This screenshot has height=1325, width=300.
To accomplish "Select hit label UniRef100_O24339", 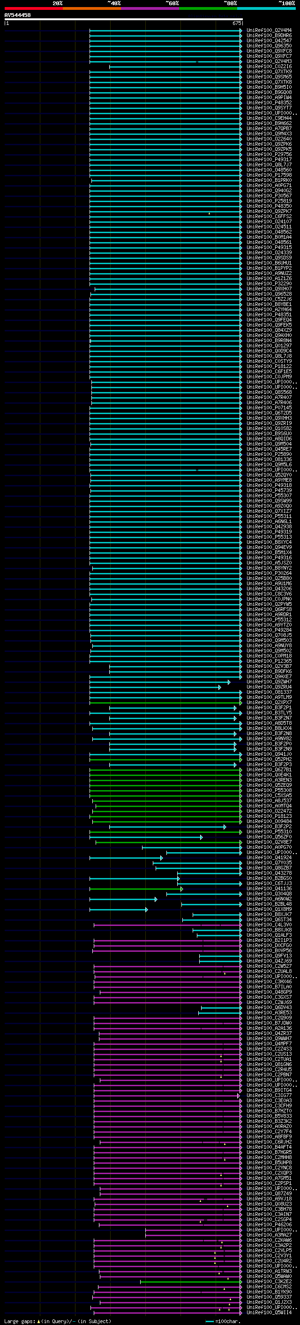I will click(269, 252).
